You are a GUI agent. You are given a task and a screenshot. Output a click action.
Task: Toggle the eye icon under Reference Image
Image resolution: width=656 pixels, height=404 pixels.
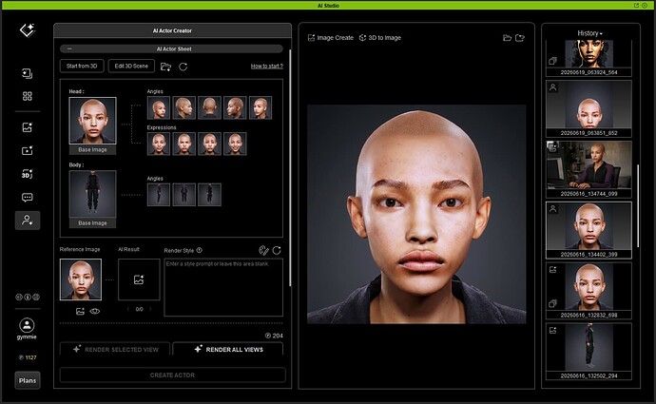[95, 311]
